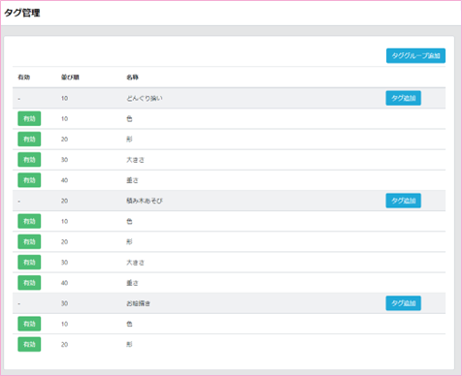Viewport: 462px width, 376px height.
Task: Toggle 有効 for 色 under どんぐり拾い
Action: pos(29,118)
